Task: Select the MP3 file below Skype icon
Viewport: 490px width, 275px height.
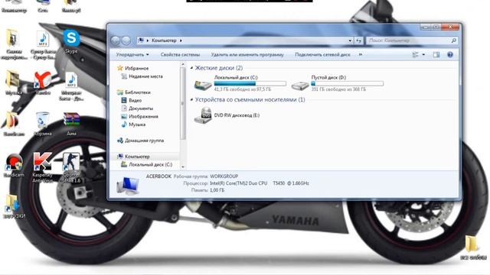Action: 71,86
